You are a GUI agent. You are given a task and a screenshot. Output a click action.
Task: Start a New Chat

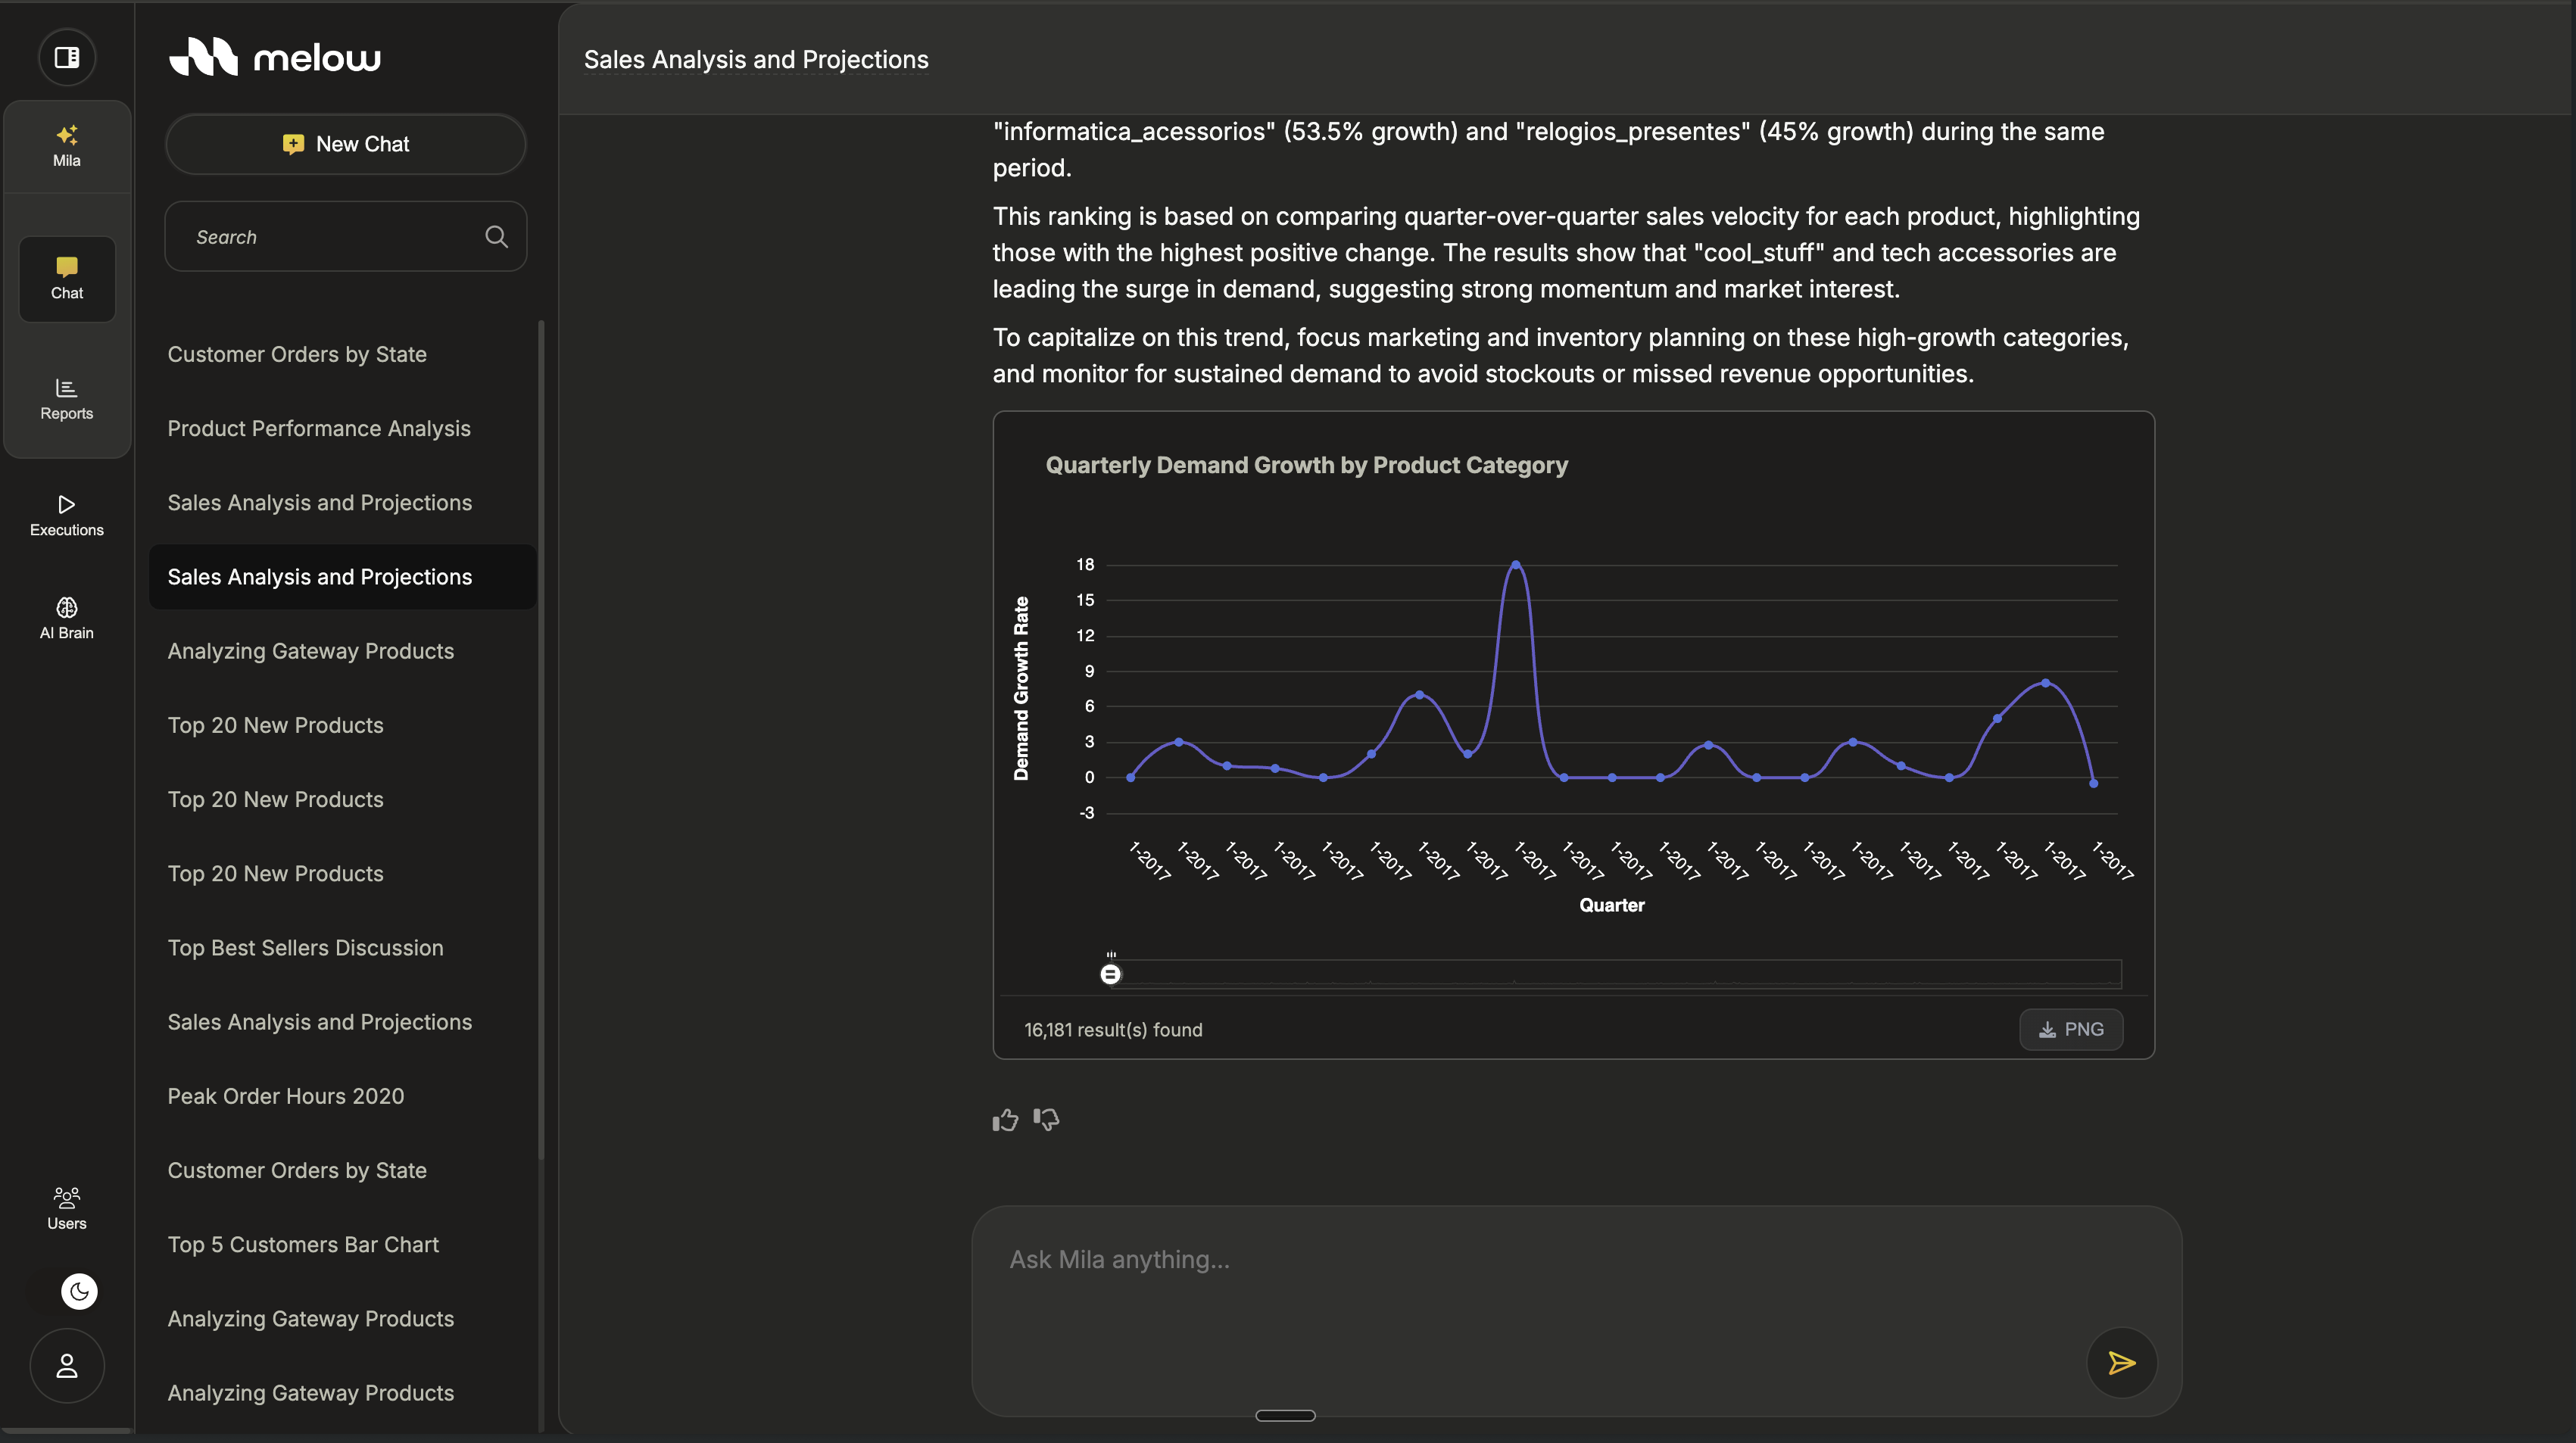346,144
